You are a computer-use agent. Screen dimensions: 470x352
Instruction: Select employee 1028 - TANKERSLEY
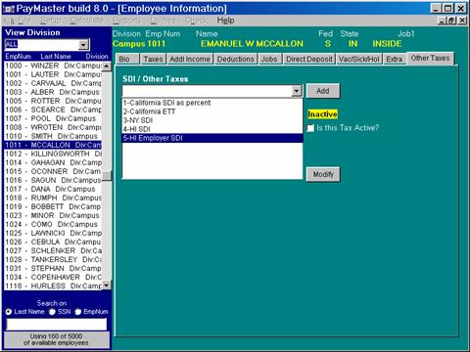[x=53, y=259]
